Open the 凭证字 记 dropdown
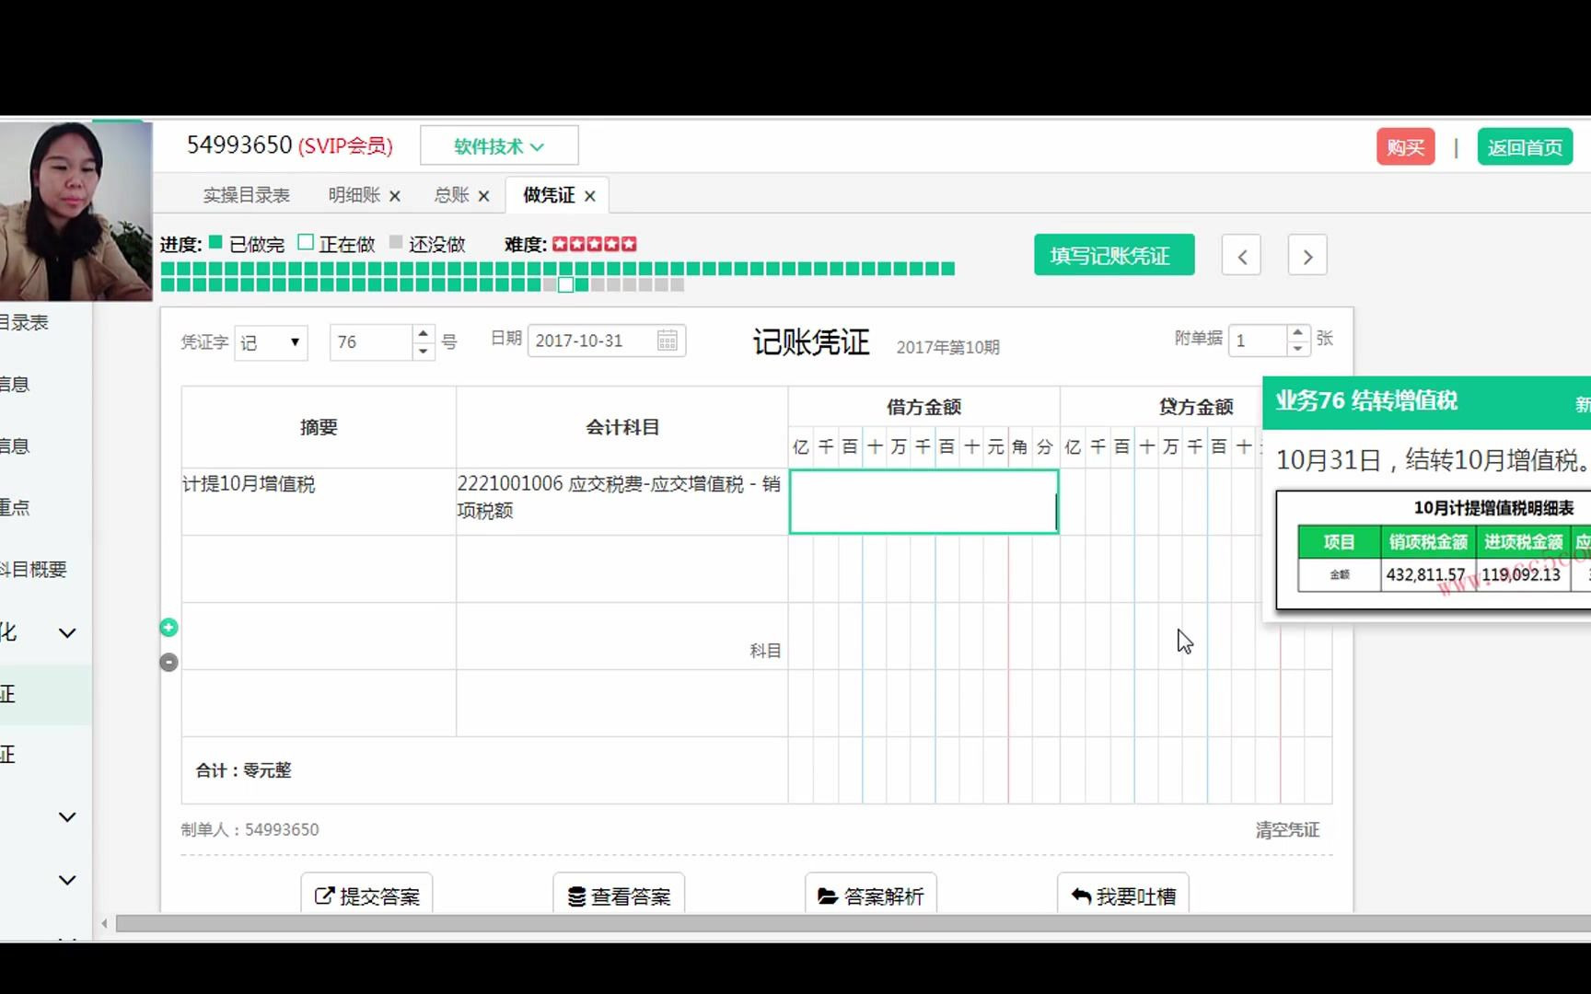The height and width of the screenshot is (994, 1591). click(271, 342)
